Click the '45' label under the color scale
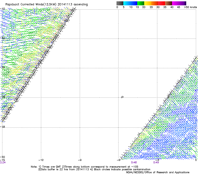The width and height of the screenshot is (198, 174). [178, 7]
